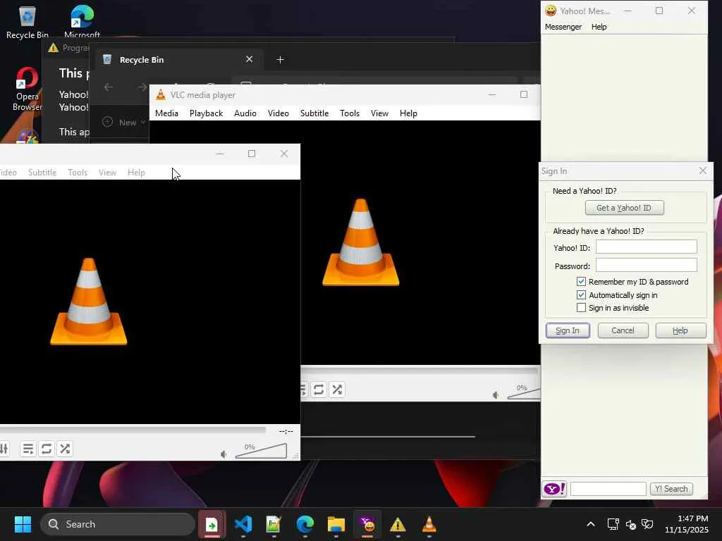Open Help menu in Yahoo! Messenger window
This screenshot has height=541, width=722.
point(599,27)
